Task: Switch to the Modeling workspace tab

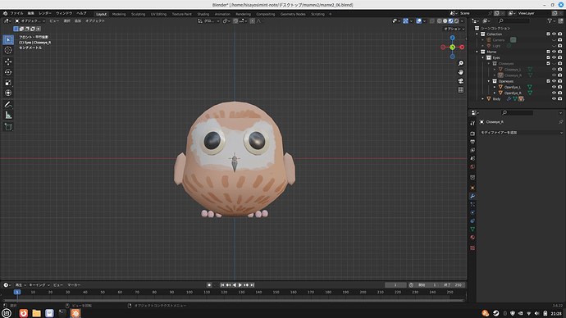Action: 119,14
